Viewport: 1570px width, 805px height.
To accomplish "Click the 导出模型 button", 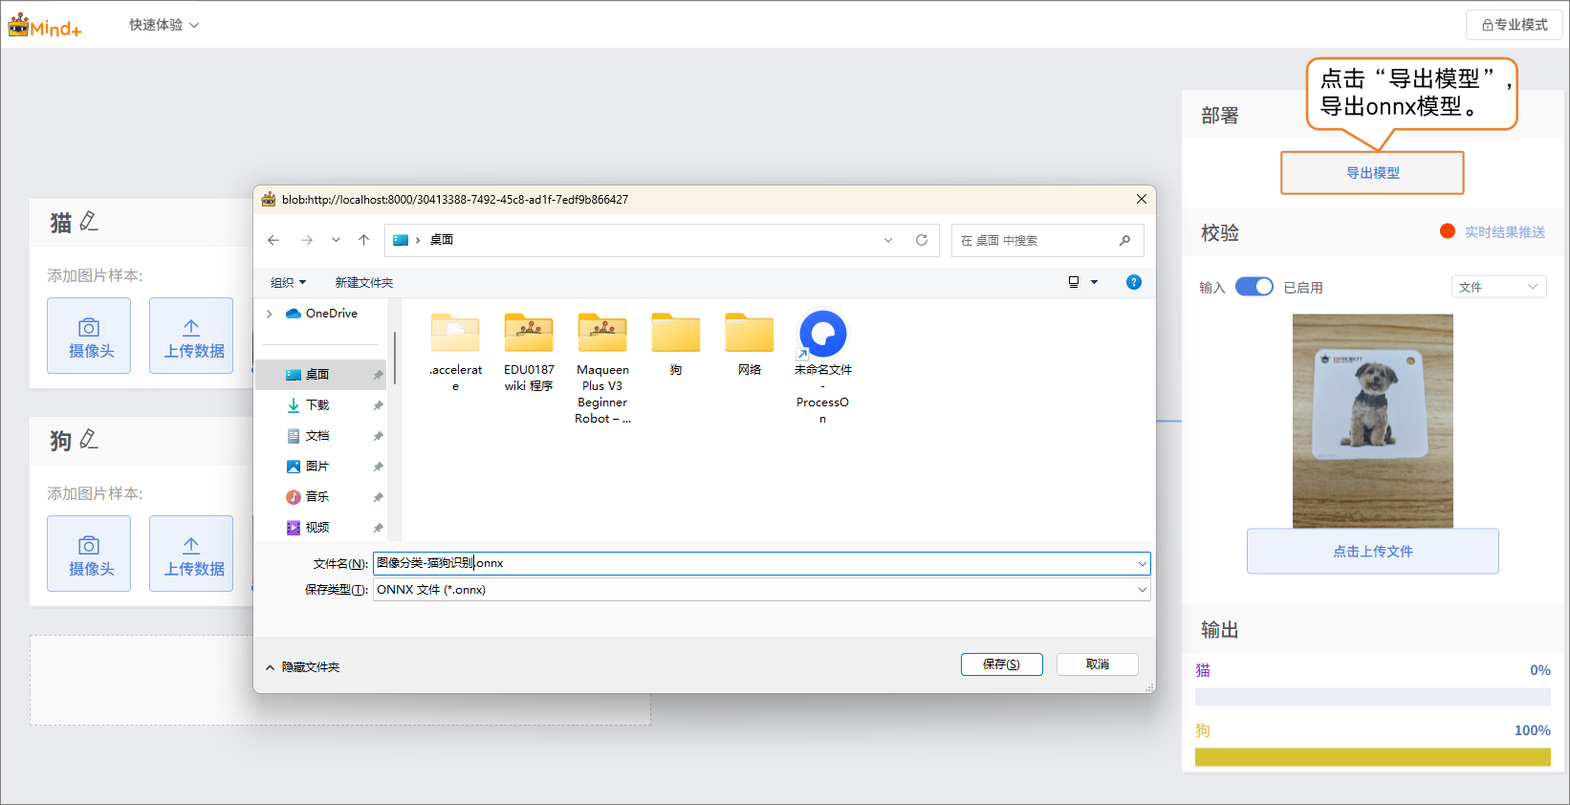I will pos(1372,173).
